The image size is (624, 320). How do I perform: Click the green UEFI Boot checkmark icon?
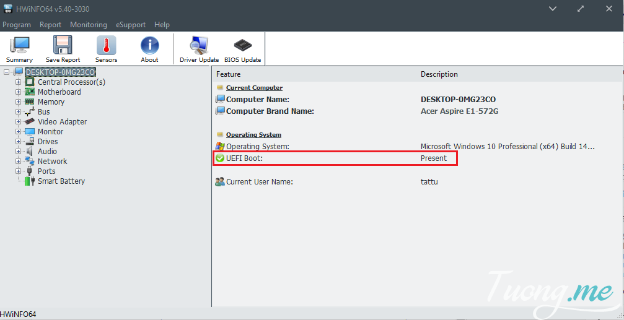[x=220, y=158]
